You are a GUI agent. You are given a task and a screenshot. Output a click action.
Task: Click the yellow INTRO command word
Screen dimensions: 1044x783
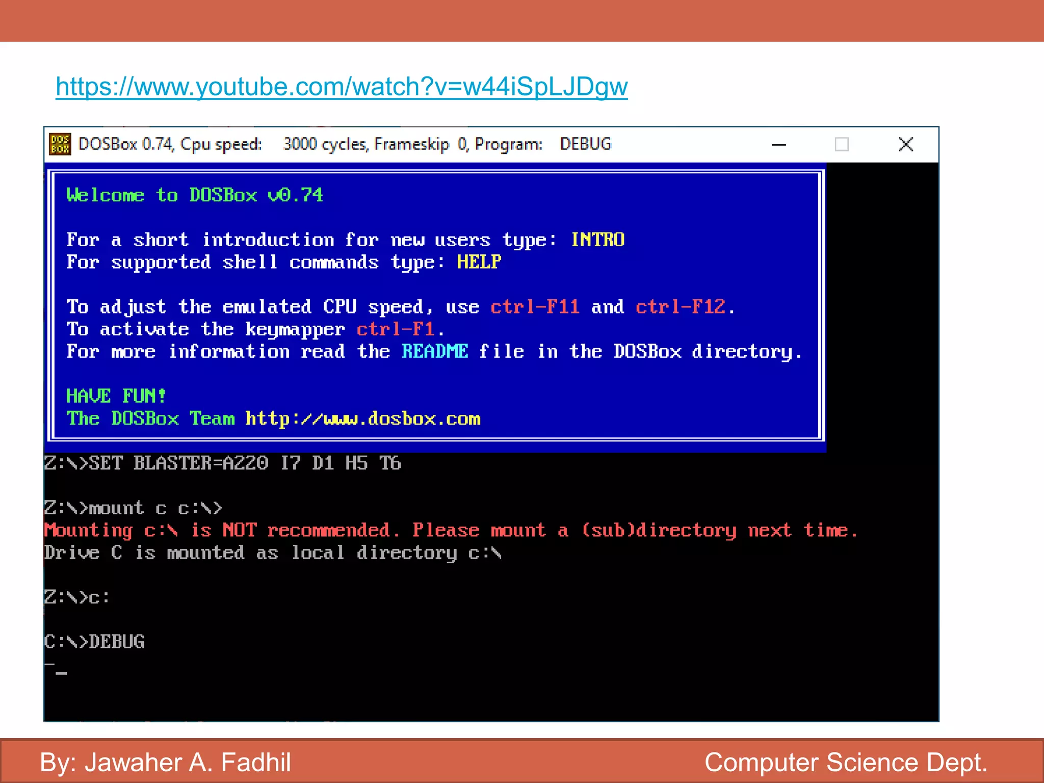[x=597, y=240]
